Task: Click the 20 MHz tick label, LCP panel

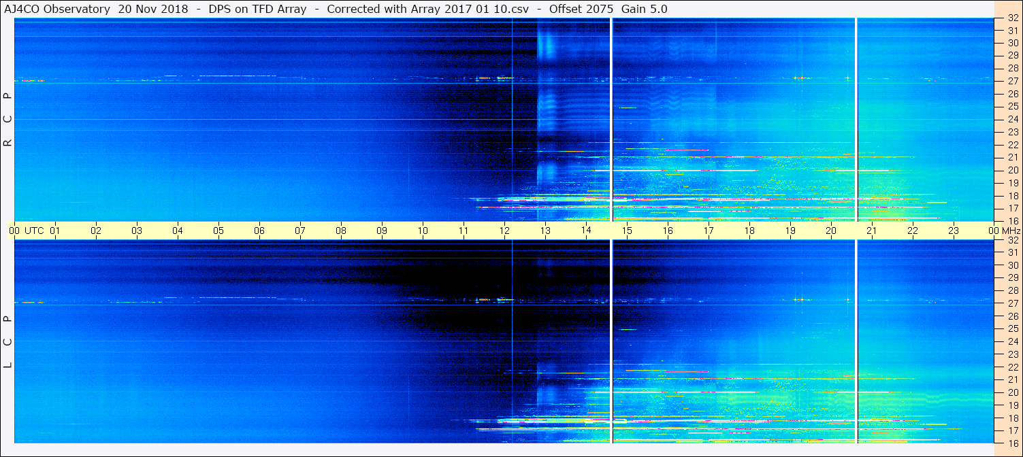Action: click(1012, 392)
